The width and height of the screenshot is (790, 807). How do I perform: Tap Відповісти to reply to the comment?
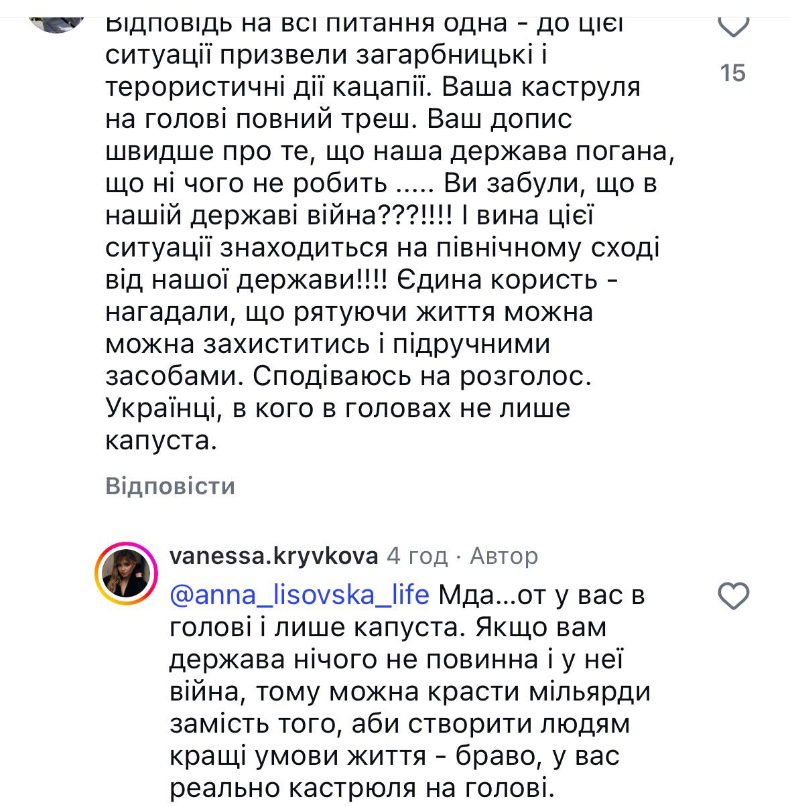[x=170, y=486]
